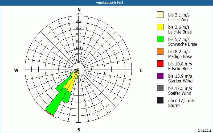The image size is (213, 133).
Task: Click the W compass label
Action: pos(16,70)
